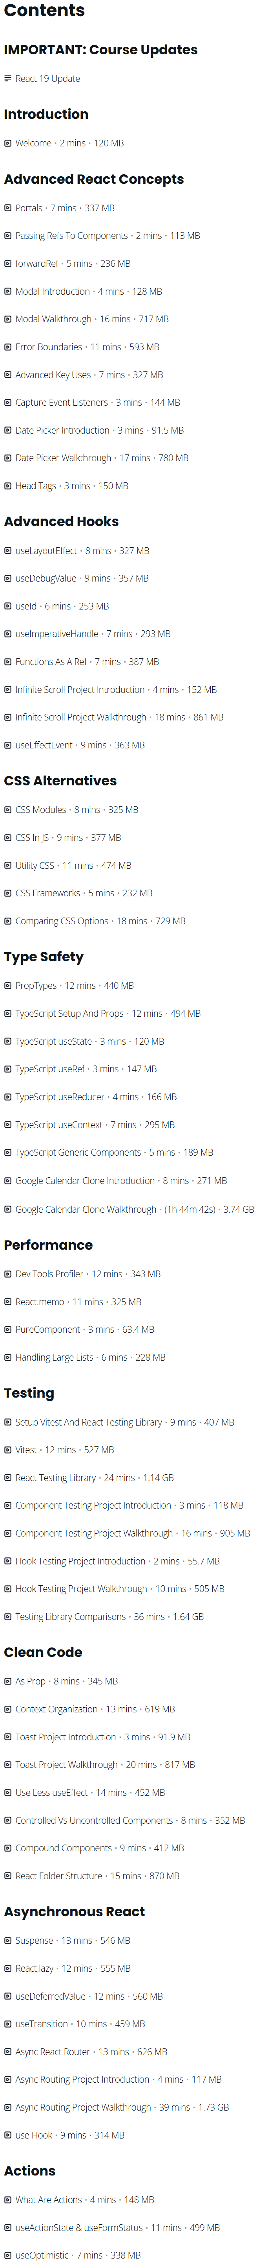Screen dimensions: 268x2266
Task: Click the video icon beside Suspense lesson
Action: (x=8, y=1941)
